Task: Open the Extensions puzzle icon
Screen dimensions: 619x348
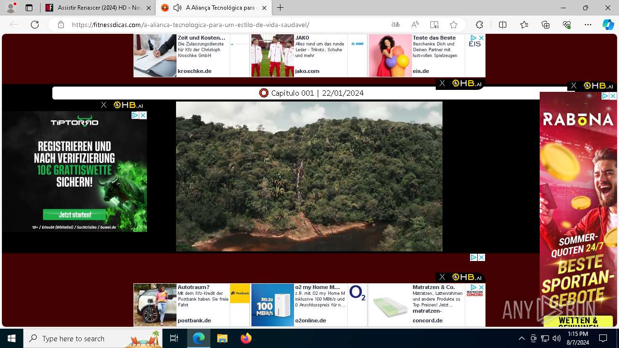Action: pyautogui.click(x=479, y=25)
